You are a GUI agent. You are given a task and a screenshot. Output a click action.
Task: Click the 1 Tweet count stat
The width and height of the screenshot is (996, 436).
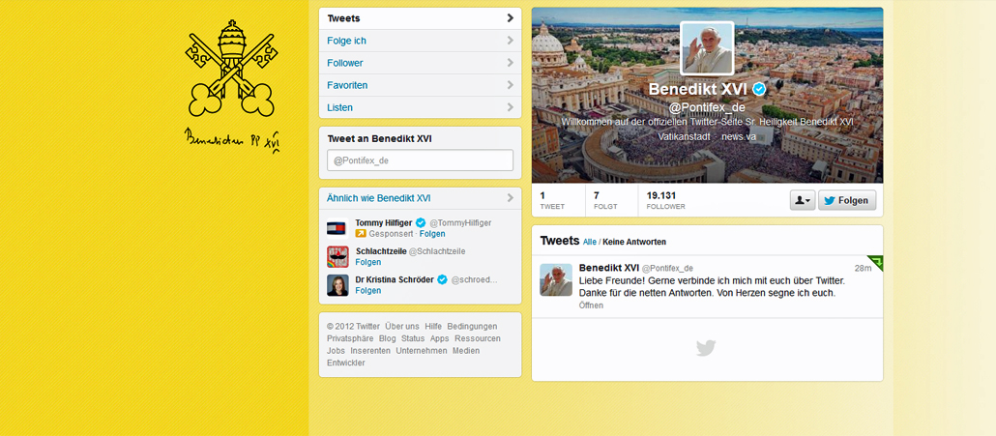click(552, 200)
